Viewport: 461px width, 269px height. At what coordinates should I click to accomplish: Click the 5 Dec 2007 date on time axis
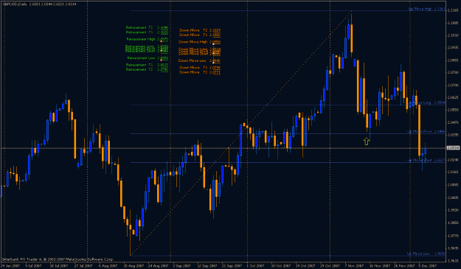tap(428, 266)
